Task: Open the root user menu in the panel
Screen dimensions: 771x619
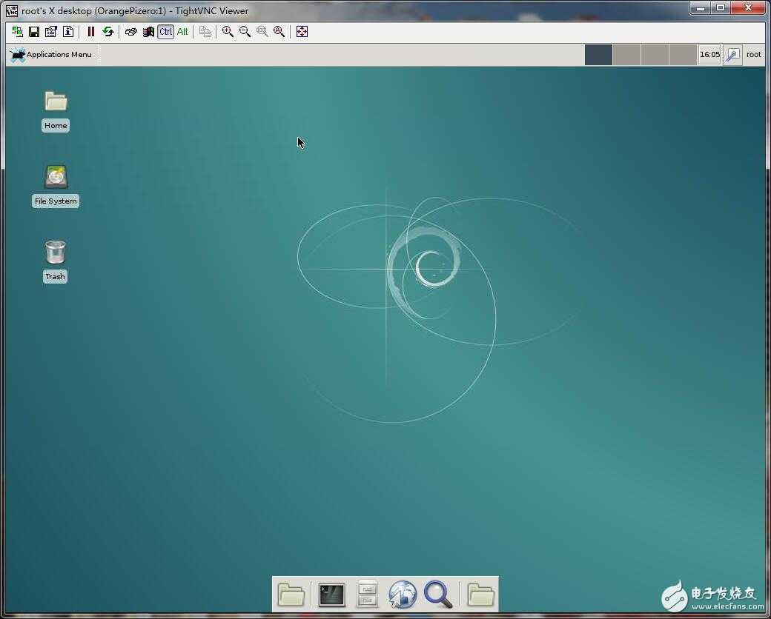Action: coord(753,55)
